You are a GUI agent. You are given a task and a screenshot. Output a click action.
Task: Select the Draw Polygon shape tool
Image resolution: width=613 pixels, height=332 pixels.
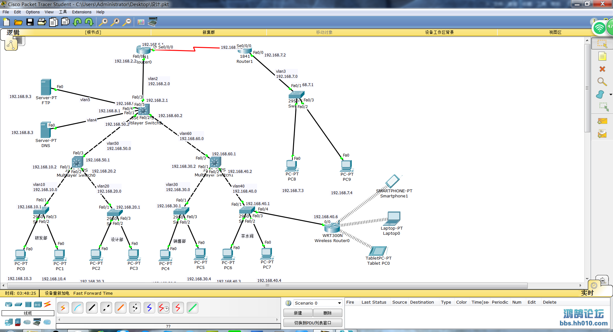click(600, 94)
